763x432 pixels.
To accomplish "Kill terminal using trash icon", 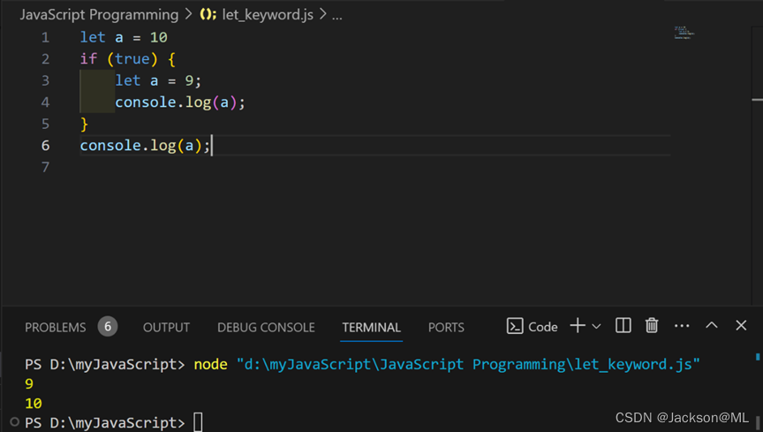I will [x=652, y=326].
